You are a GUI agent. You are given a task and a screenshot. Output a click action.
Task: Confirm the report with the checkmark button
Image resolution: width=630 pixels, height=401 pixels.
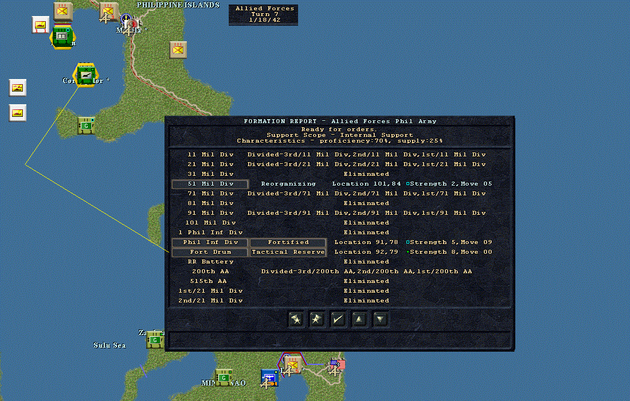(x=338, y=320)
